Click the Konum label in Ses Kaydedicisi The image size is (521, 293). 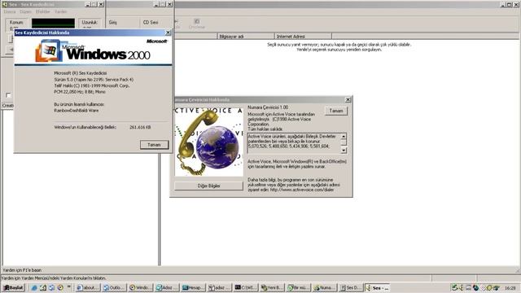[16, 22]
